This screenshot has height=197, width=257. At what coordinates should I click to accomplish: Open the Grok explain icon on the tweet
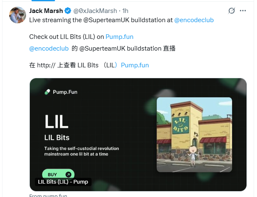coord(232,10)
